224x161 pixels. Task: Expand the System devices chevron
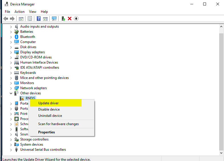coord(11,144)
